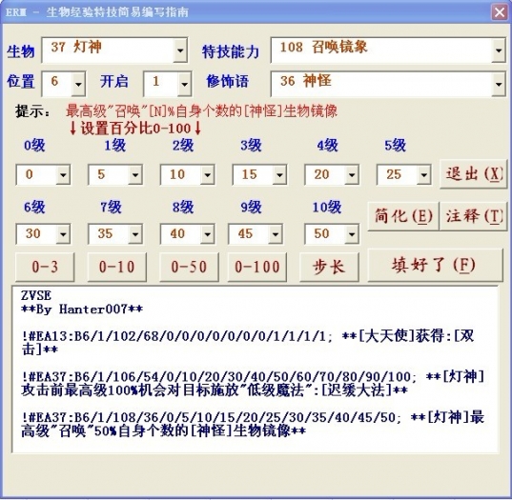512x500 pixels.
Task: Open the 3级 value dropdown
Action: 280,175
